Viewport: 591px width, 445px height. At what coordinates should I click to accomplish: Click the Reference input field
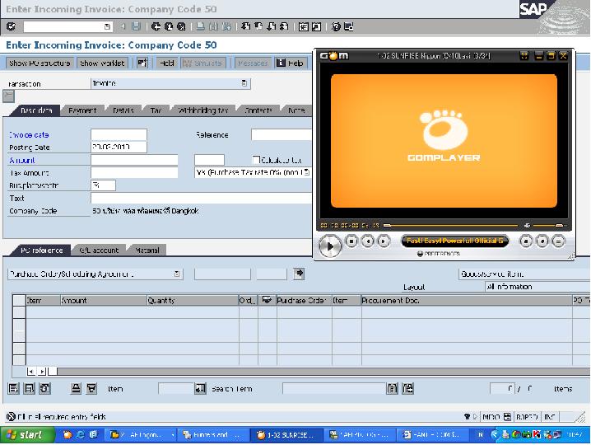[282, 134]
